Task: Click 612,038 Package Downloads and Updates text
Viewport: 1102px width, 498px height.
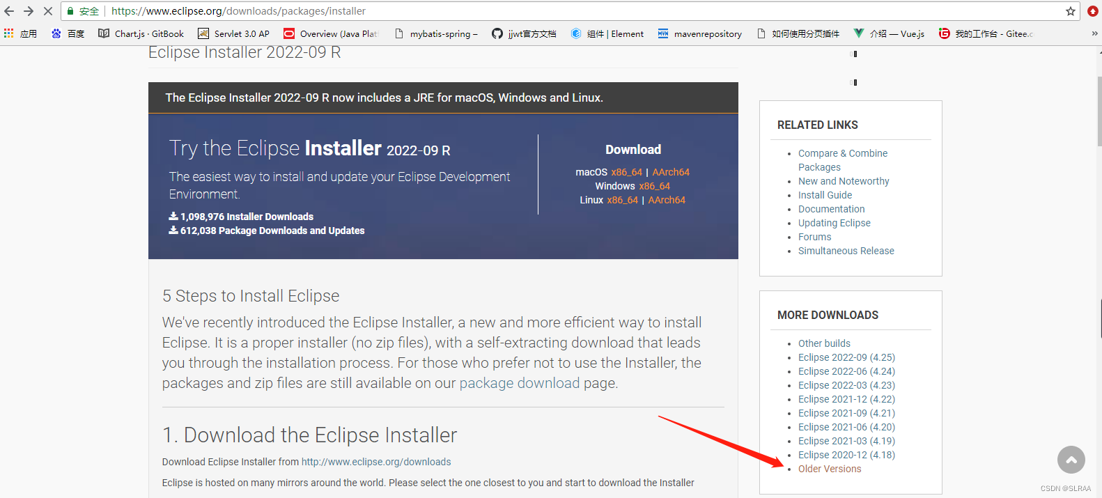Action: (x=272, y=231)
